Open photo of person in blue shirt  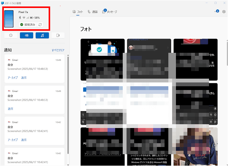tap(196, 147)
